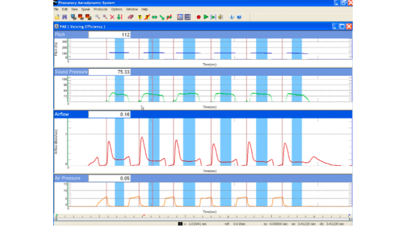
Task: Click the Sound Pressure value field 75.33
Action: 110,72
